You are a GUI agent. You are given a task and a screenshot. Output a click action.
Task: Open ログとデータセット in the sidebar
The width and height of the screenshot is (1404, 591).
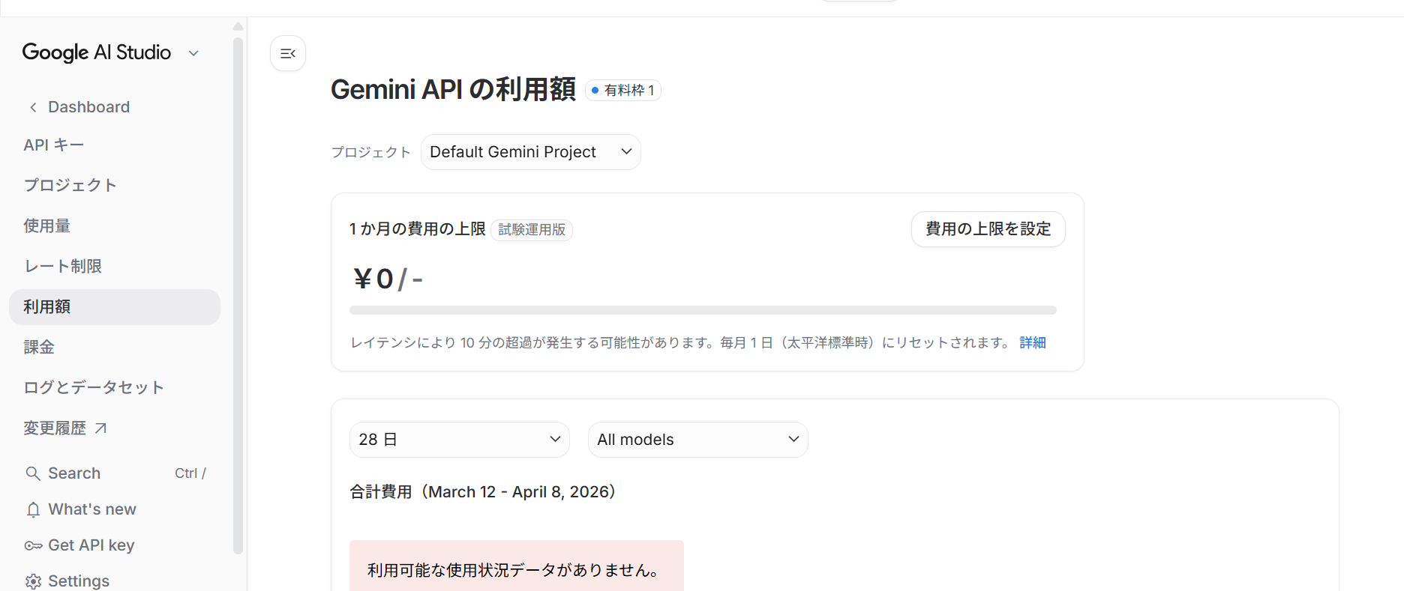coord(94,388)
